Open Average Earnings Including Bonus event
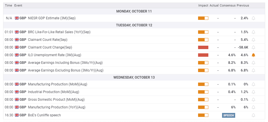Image resolution: width=268 pixels, height=122 pixels. click(x=65, y=63)
